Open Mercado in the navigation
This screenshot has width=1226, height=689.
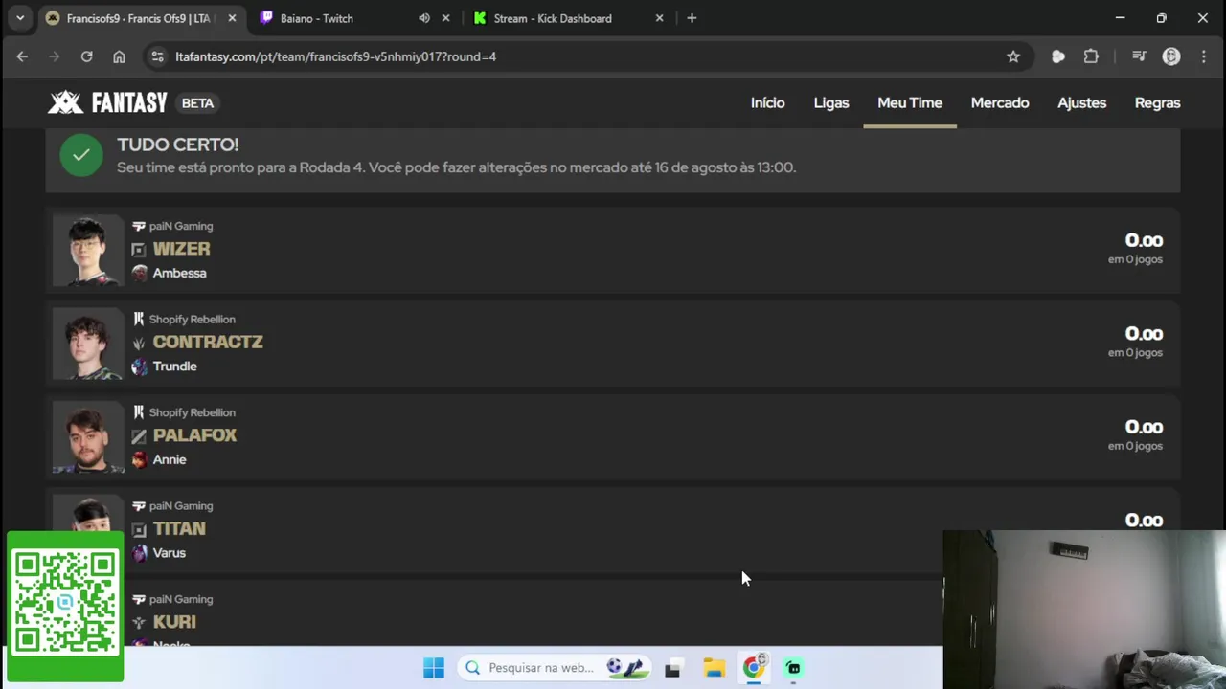click(x=1000, y=102)
